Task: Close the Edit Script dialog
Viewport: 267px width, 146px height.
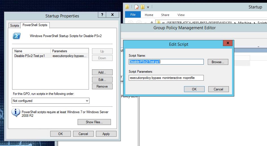Action: click(228, 43)
